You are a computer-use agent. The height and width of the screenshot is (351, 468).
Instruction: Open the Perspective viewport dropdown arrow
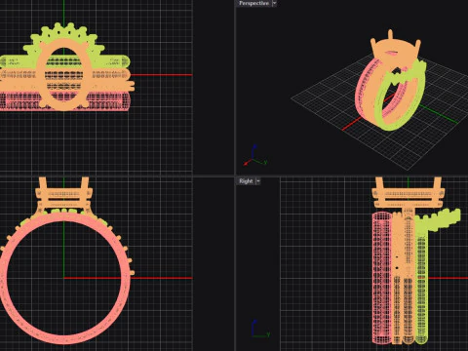tap(274, 3)
